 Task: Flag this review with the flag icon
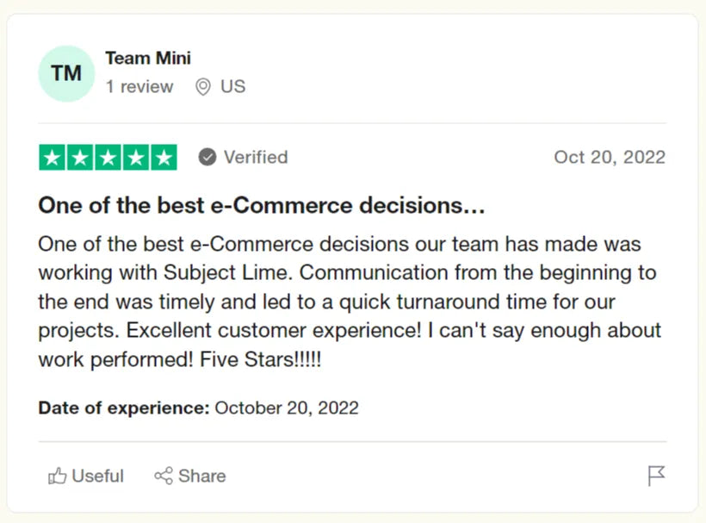pyautogui.click(x=656, y=476)
